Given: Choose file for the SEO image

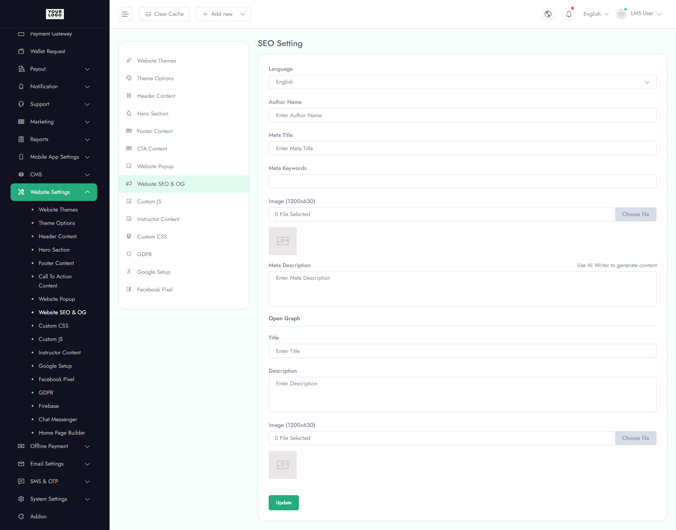Looking at the screenshot, I should click(x=636, y=214).
